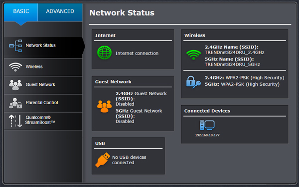Viewport: 299px width, 187px height.
Task: Click the connected computer device icon
Action: [207, 125]
